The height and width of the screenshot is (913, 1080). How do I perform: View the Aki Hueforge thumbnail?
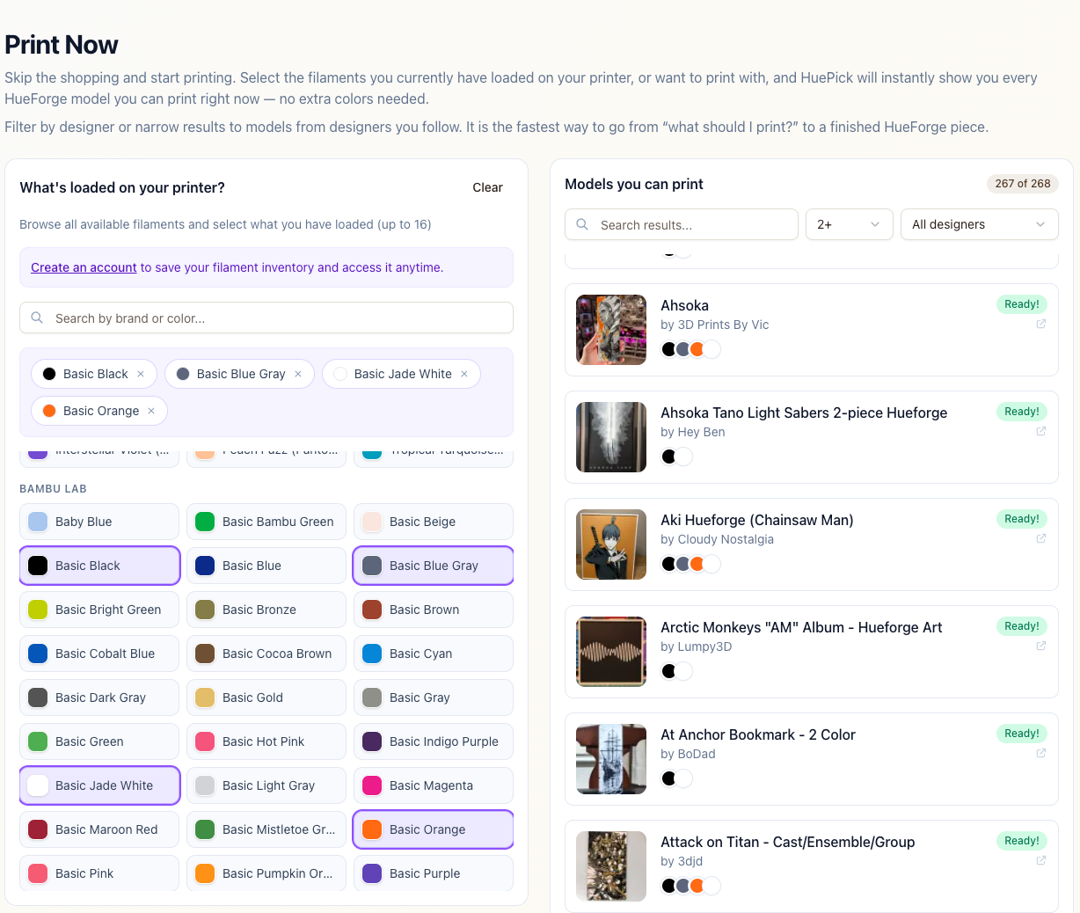click(611, 544)
